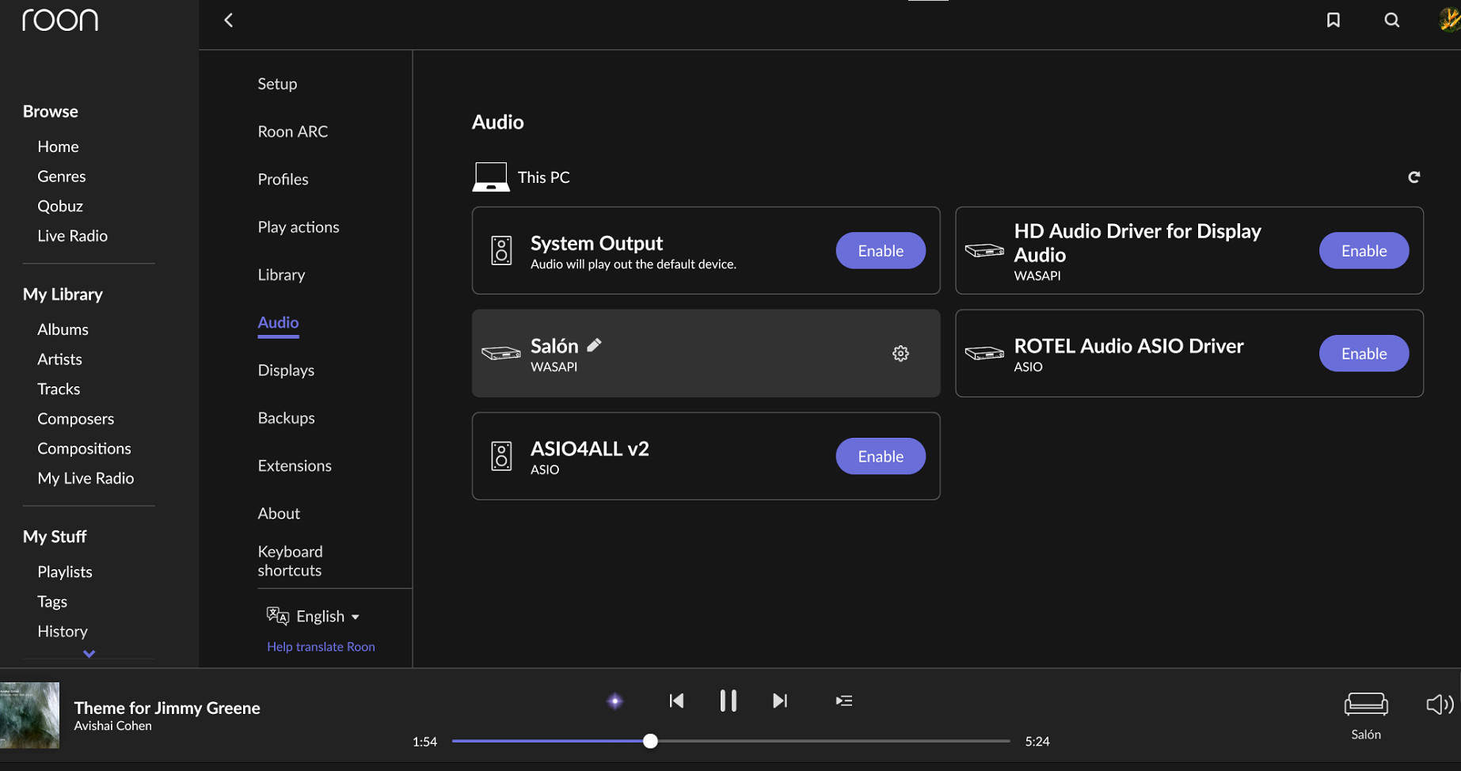Viewport: 1461px width, 771px height.
Task: Enable the ROTEL Audio ASIO Driver
Action: pyautogui.click(x=1363, y=354)
